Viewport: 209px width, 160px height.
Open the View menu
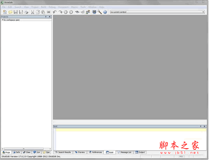[26, 7]
